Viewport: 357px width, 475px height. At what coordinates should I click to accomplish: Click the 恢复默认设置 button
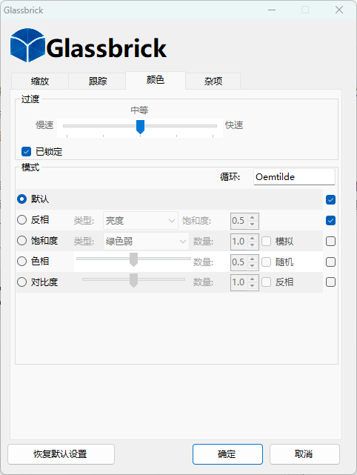61,454
